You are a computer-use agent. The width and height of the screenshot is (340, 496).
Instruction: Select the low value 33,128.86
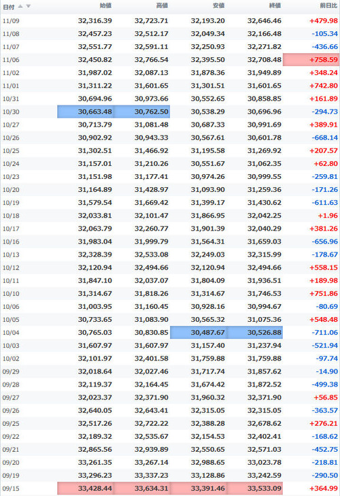208,475
